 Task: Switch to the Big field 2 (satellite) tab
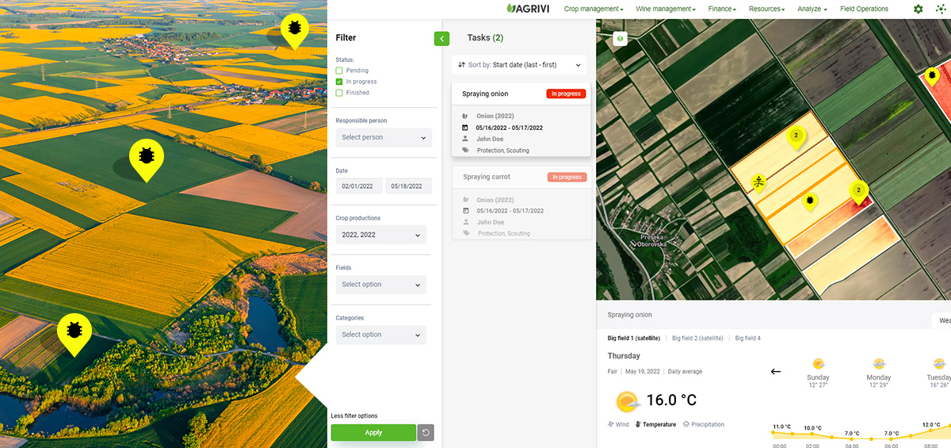click(x=697, y=338)
